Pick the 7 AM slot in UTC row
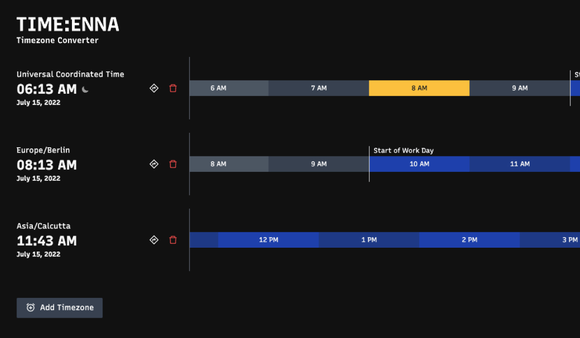Screen dimensions: 580x338 click(319, 88)
